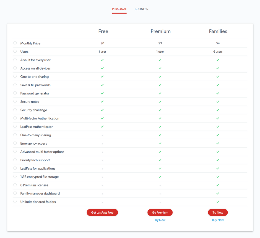Viewport: 260px width, 238px height.
Task: Click the 6 users cell
Action: tap(218, 52)
